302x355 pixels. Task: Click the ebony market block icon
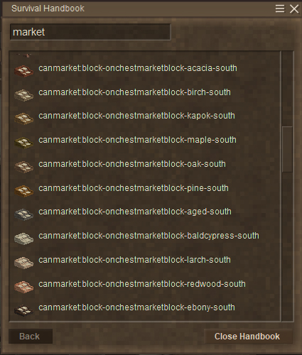pyautogui.click(x=23, y=310)
